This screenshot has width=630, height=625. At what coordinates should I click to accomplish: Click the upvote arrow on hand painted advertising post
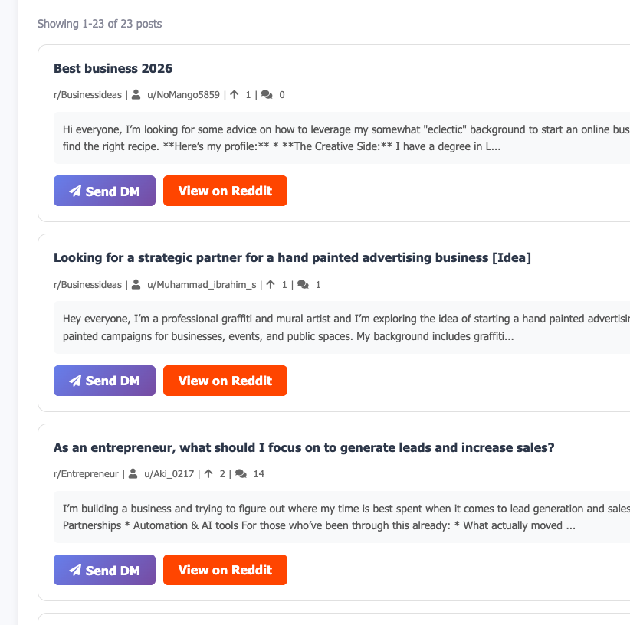pos(271,285)
